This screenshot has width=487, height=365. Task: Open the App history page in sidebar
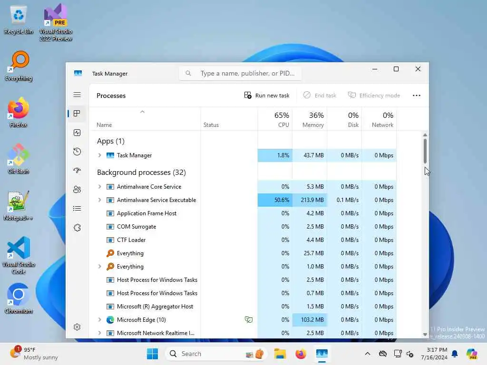pyautogui.click(x=77, y=152)
